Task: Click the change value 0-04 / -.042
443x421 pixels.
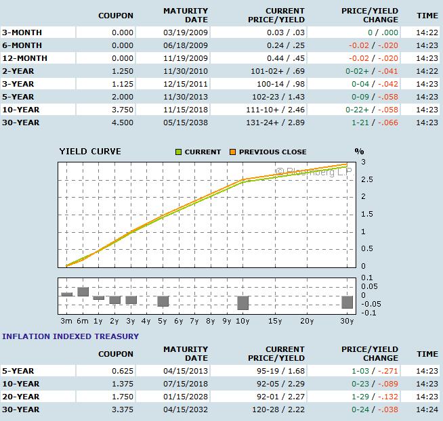Action: pyautogui.click(x=375, y=84)
